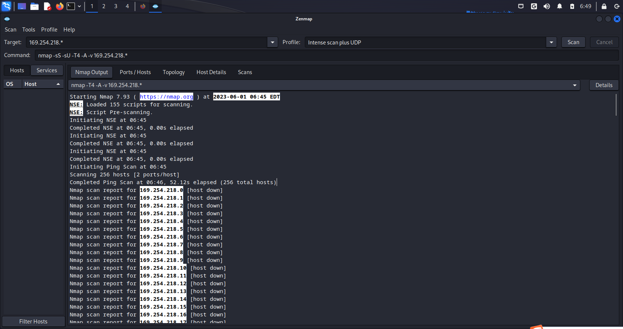Switch to workspace 4

(127, 6)
